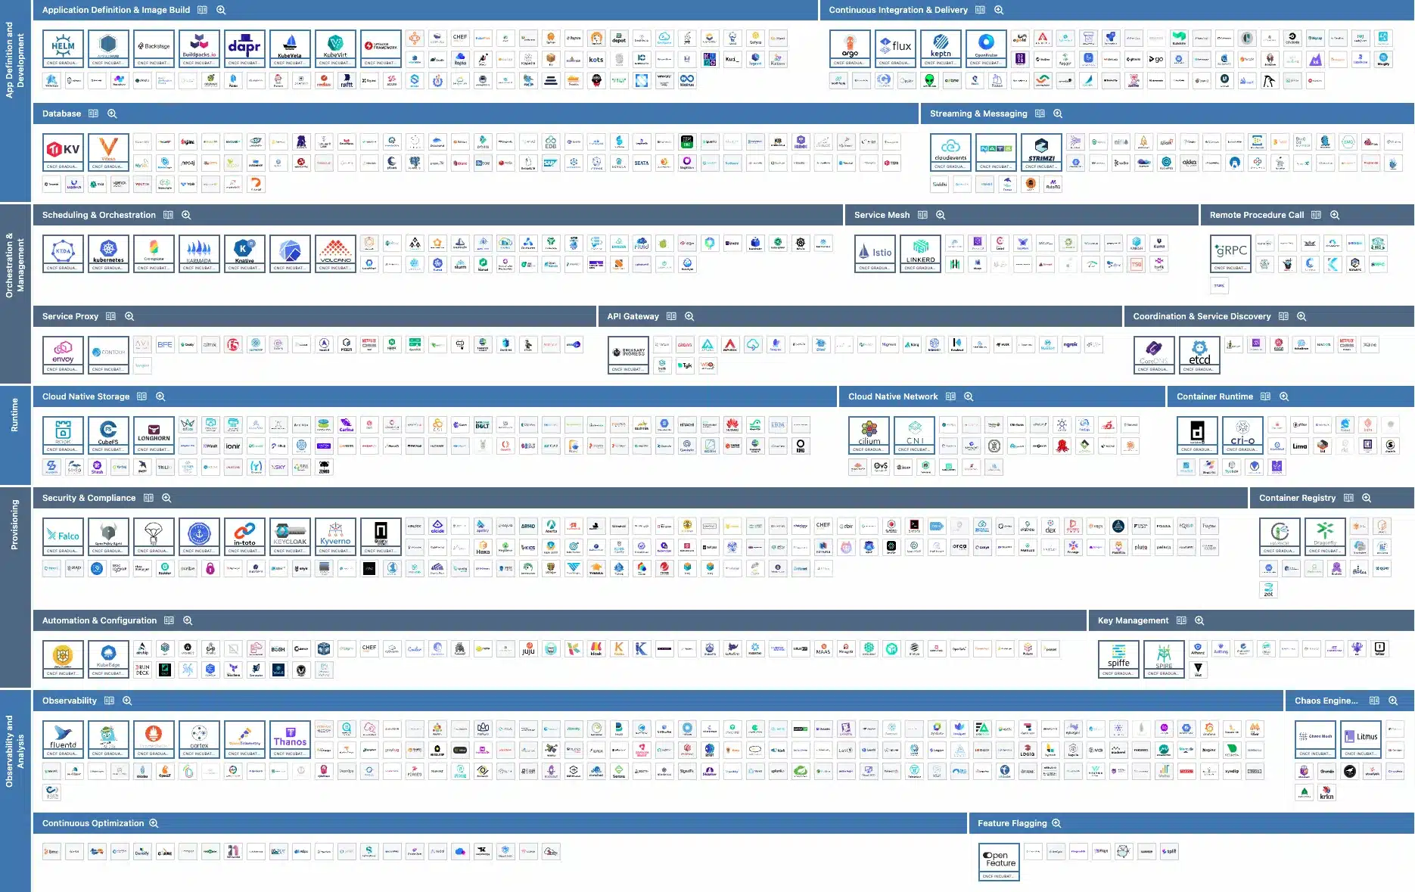Click the Linkerd project card
The width and height of the screenshot is (1415, 892).
click(x=920, y=253)
